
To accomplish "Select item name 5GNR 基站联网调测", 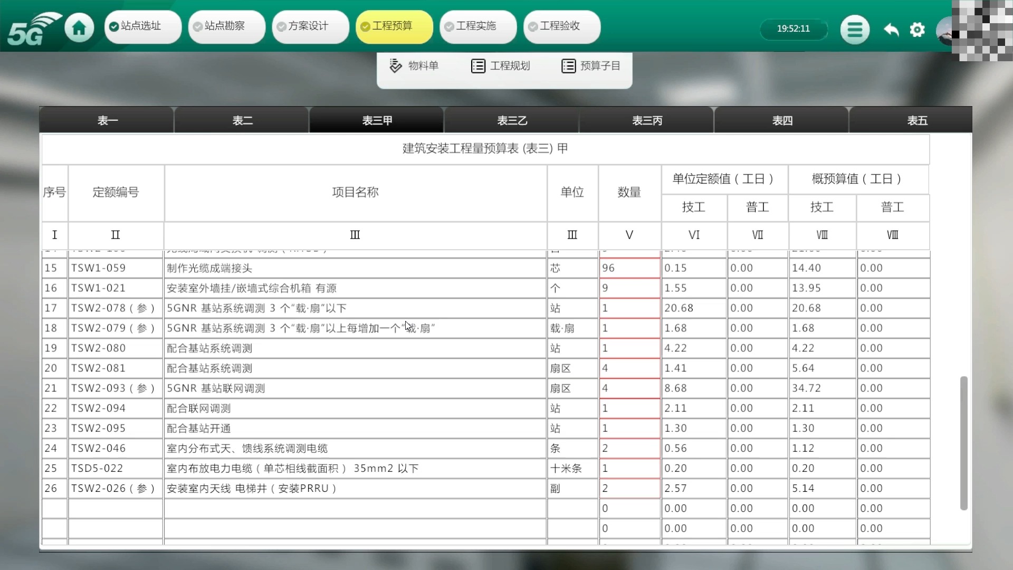I will 216,388.
